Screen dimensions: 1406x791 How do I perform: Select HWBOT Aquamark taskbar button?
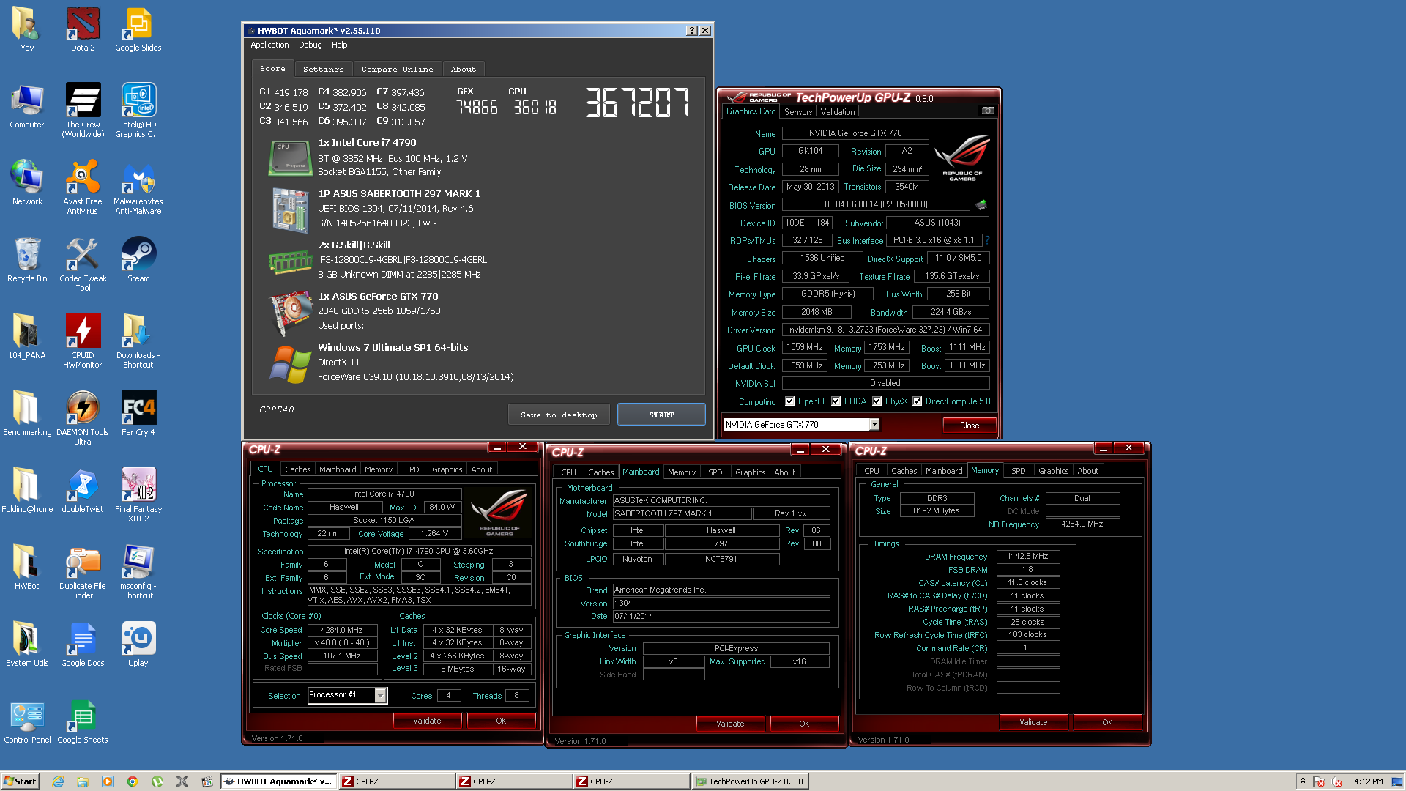coord(278,781)
